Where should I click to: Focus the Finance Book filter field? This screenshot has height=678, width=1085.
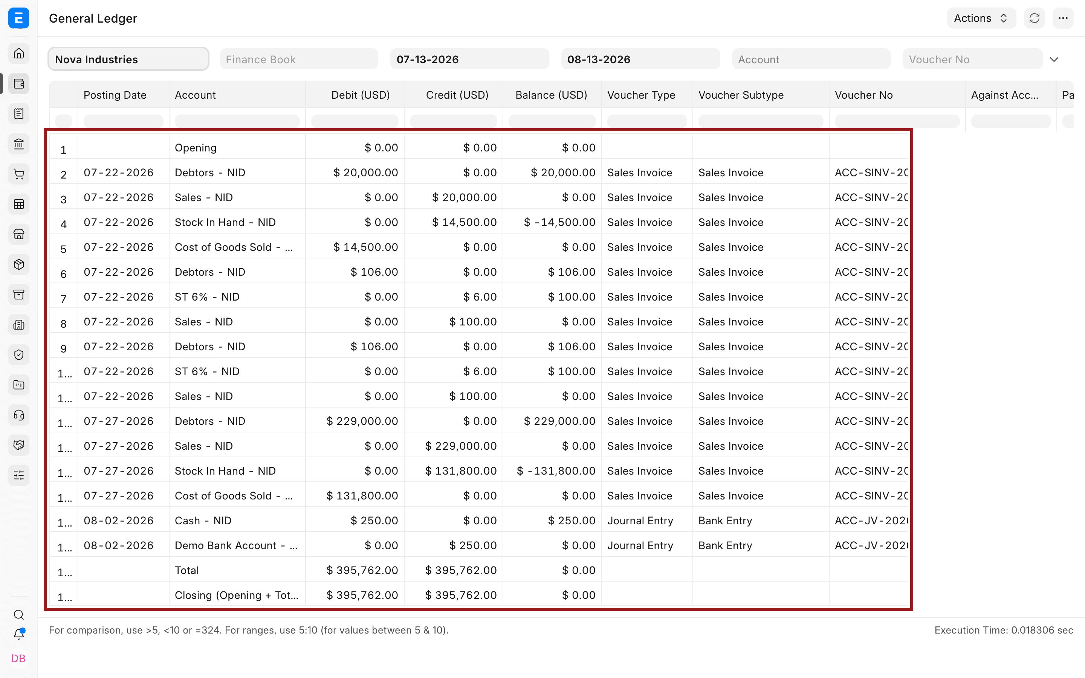(299, 59)
